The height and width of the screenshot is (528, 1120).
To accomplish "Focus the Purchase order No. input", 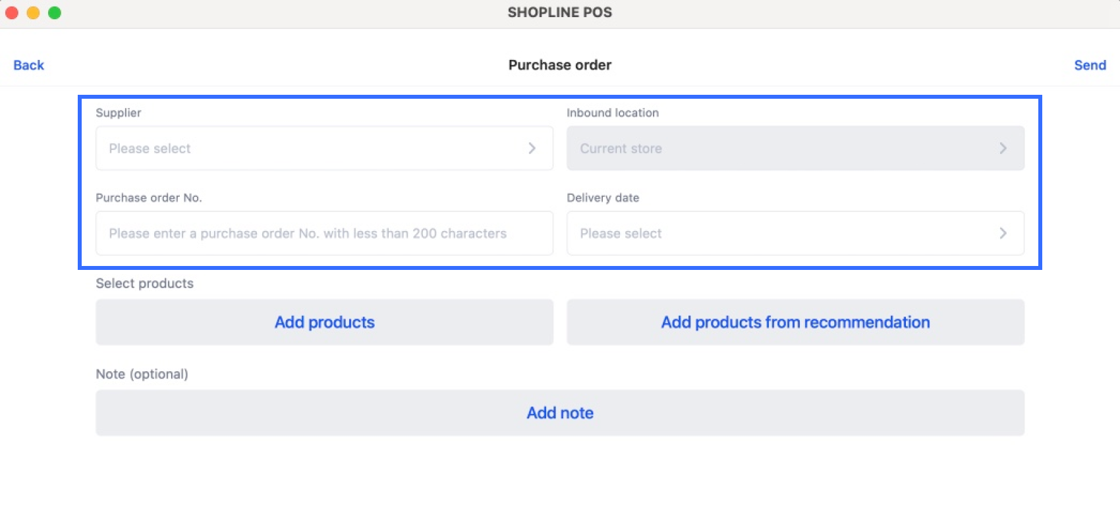I will tap(323, 233).
